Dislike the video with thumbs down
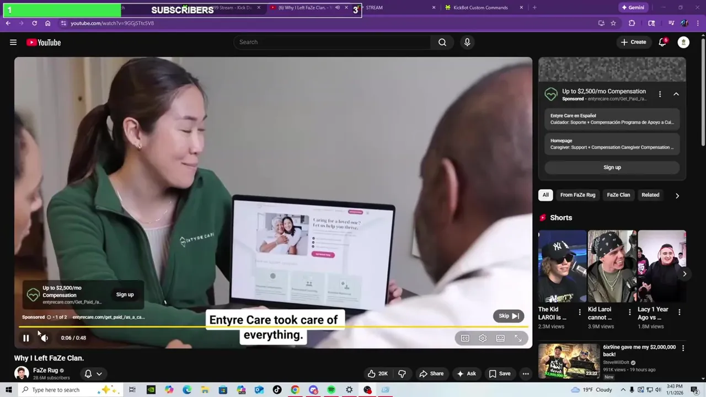This screenshot has width=706, height=397. 402,373
